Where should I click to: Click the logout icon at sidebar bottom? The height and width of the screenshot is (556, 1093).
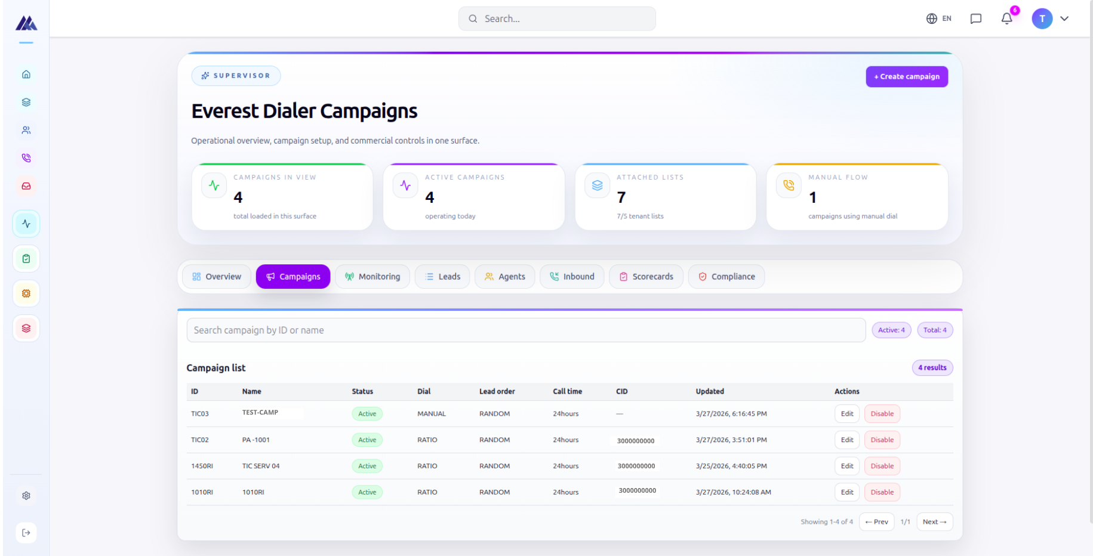pos(26,533)
